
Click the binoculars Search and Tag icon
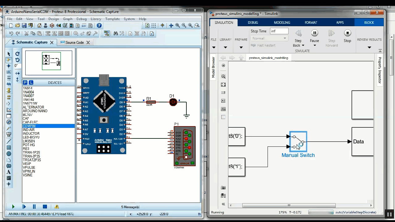pyautogui.click(x=116, y=34)
